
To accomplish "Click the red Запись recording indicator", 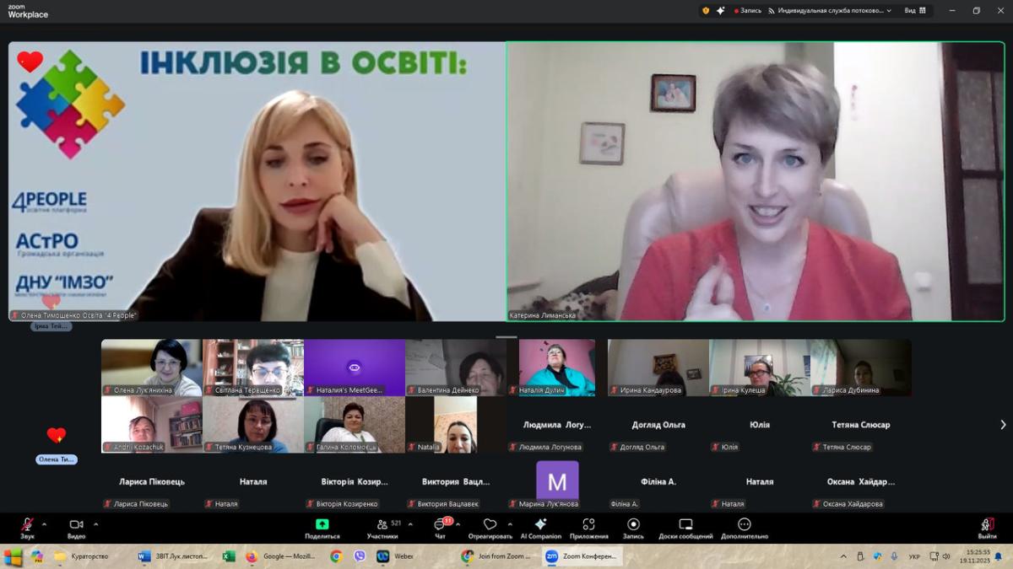I will click(748, 11).
